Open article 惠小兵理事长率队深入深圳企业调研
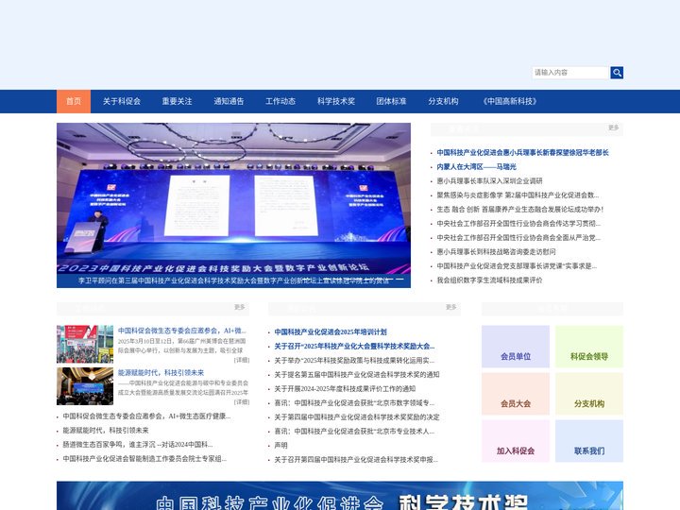The image size is (680, 510). (x=489, y=180)
